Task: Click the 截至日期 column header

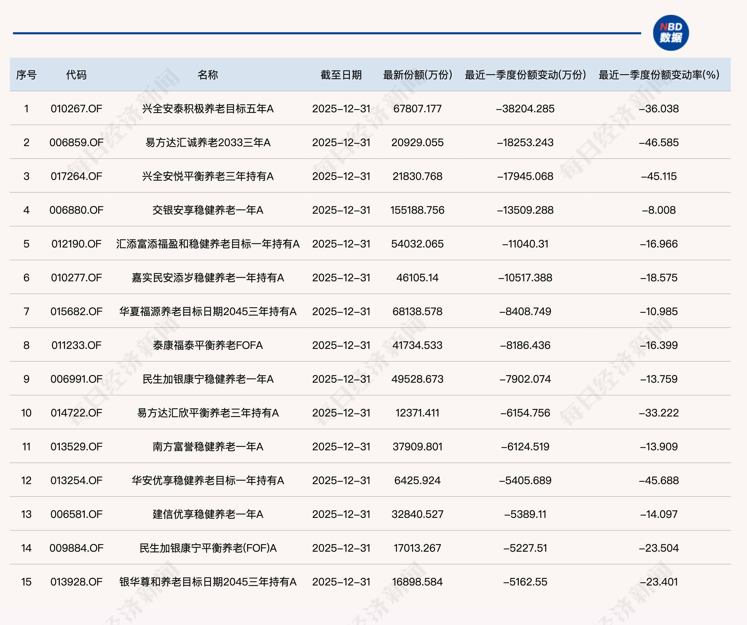Action: tap(341, 75)
